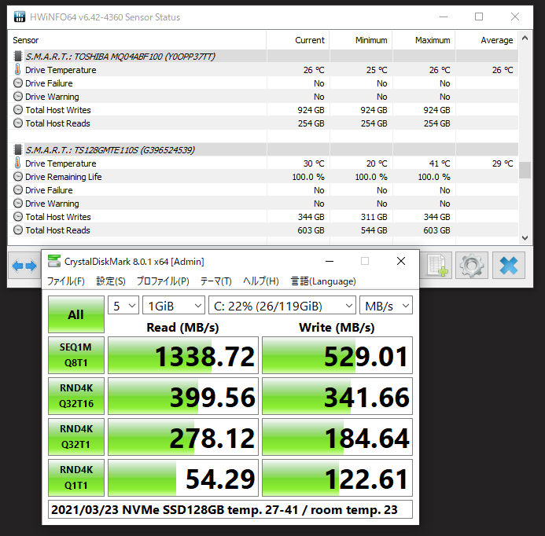Click Average column header
Image resolution: width=545 pixels, height=536 pixels.
pyautogui.click(x=487, y=40)
